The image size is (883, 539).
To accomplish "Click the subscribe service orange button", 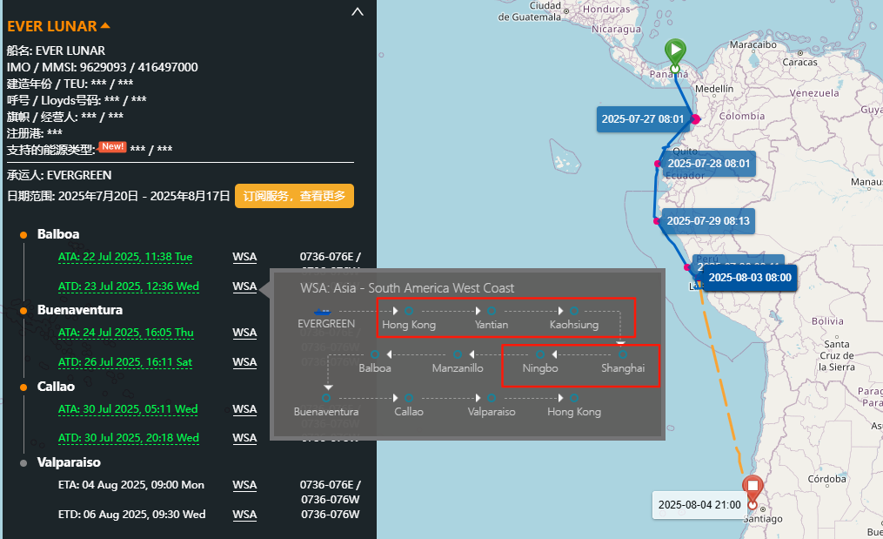I will [294, 196].
